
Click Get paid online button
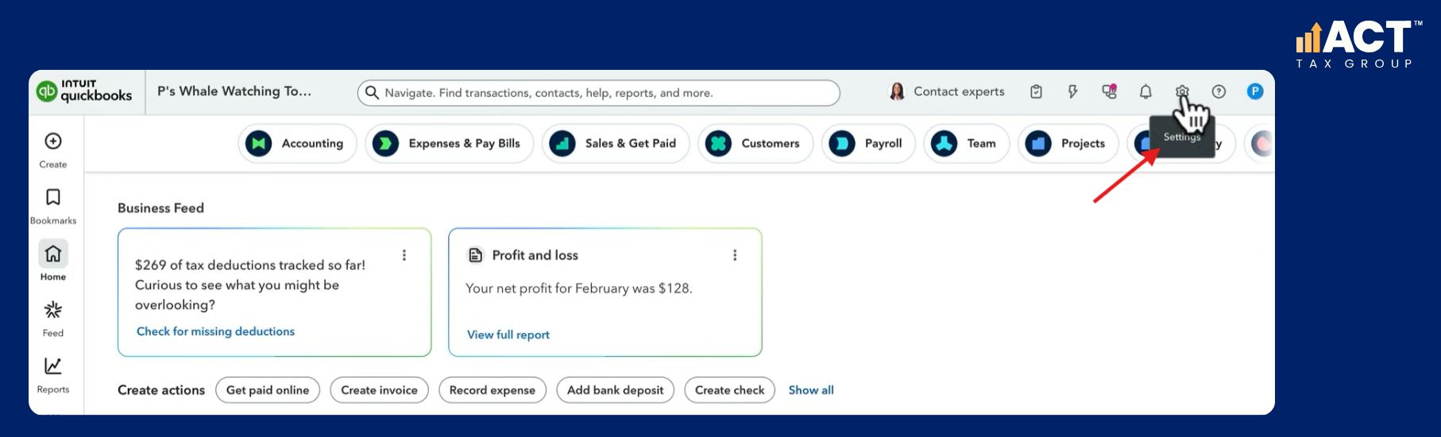268,390
